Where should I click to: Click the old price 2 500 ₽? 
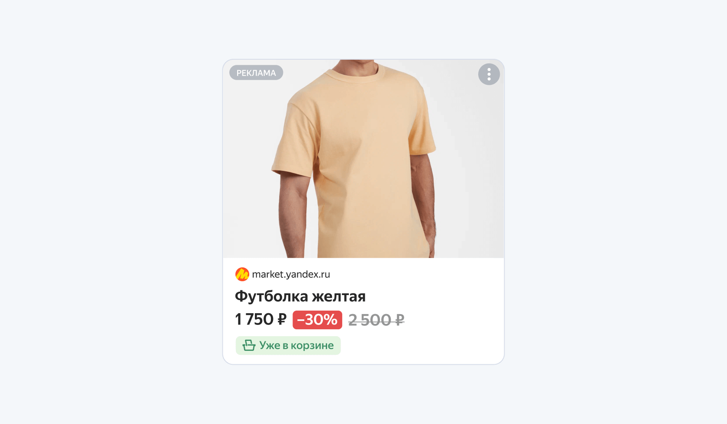point(376,320)
